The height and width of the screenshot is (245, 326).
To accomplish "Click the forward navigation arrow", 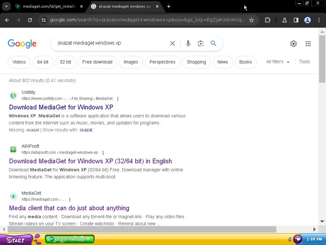I will tap(18, 20).
